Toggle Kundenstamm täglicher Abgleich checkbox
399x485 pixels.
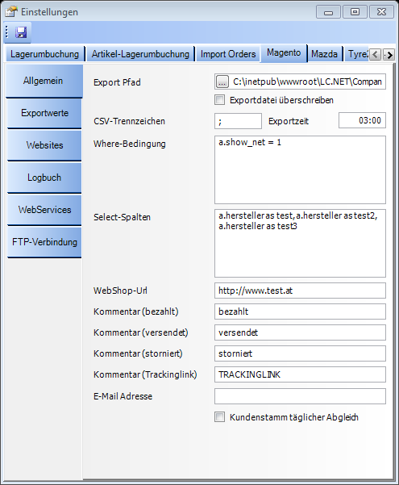coord(219,417)
